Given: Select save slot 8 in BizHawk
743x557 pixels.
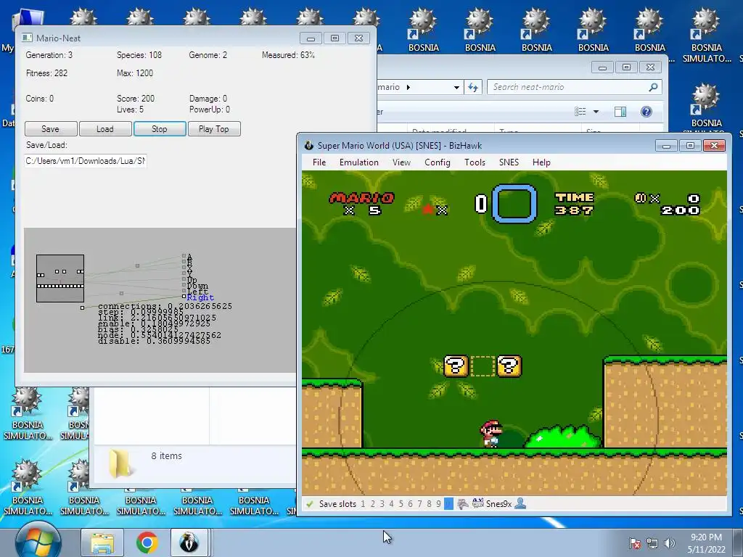Looking at the screenshot, I should click(430, 504).
